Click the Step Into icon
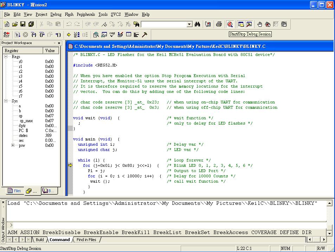Viewport: 335px width, 252px height. pos(34,35)
